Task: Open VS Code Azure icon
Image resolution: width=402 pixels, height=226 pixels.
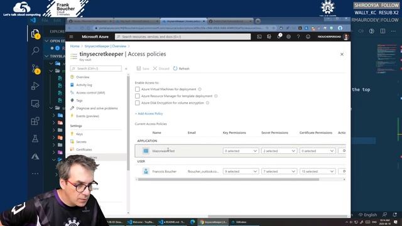Action: pos(35,156)
